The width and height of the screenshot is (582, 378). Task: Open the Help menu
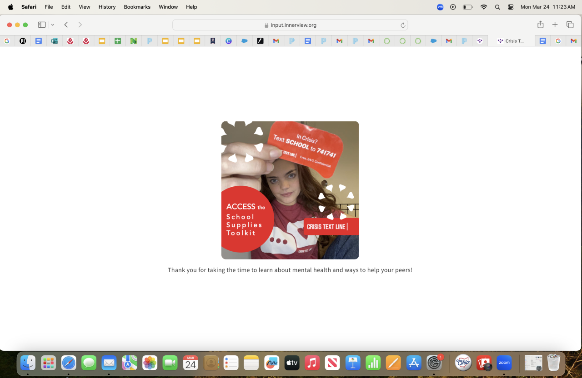(191, 7)
